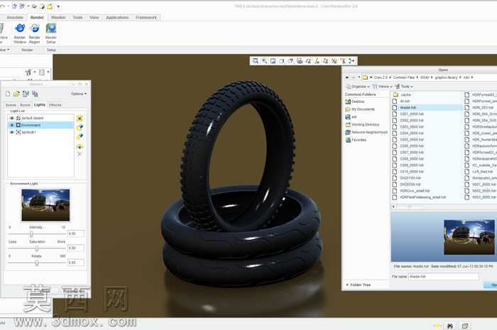Add new spotlight using second light icon
497x330 pixels.
tap(80, 127)
